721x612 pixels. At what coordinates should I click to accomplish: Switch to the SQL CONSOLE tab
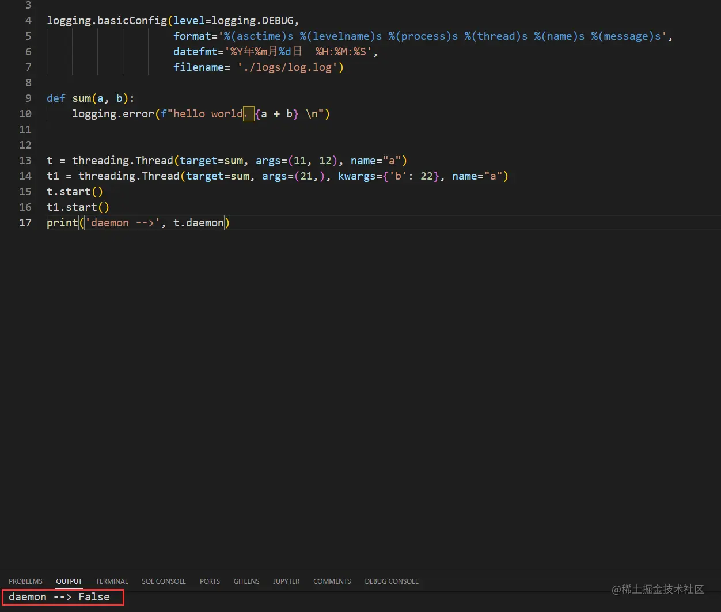click(x=164, y=581)
